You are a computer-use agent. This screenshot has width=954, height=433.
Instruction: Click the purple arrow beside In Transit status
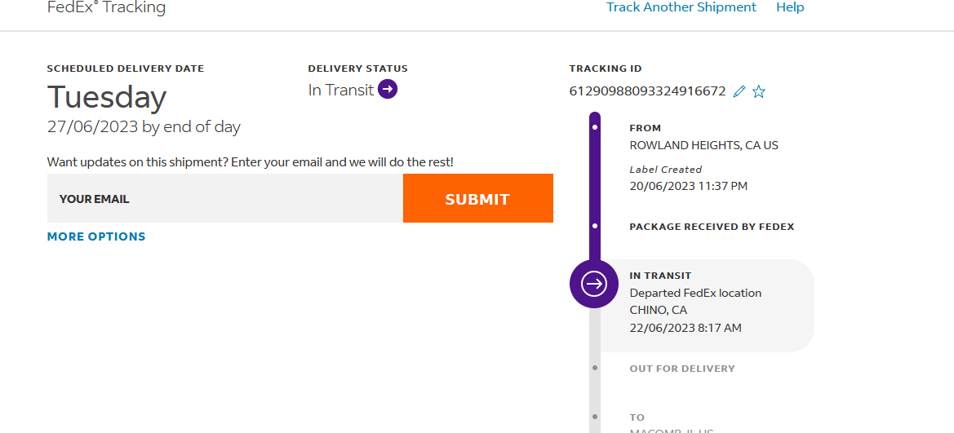coord(388,89)
